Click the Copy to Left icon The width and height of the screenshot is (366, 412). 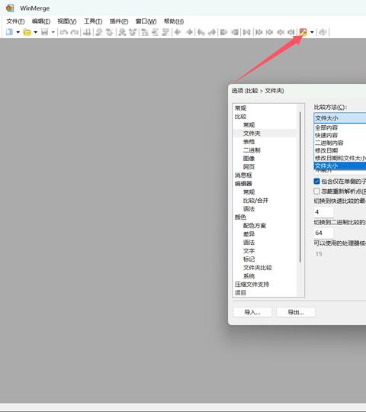[189, 32]
